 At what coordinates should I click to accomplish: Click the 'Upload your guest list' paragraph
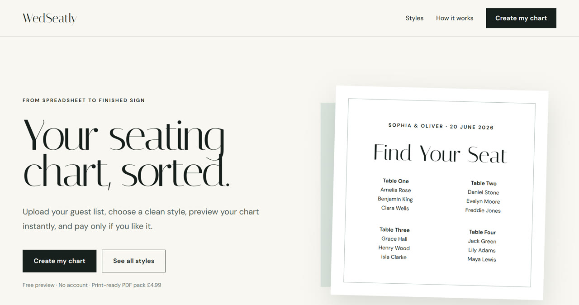(x=141, y=219)
